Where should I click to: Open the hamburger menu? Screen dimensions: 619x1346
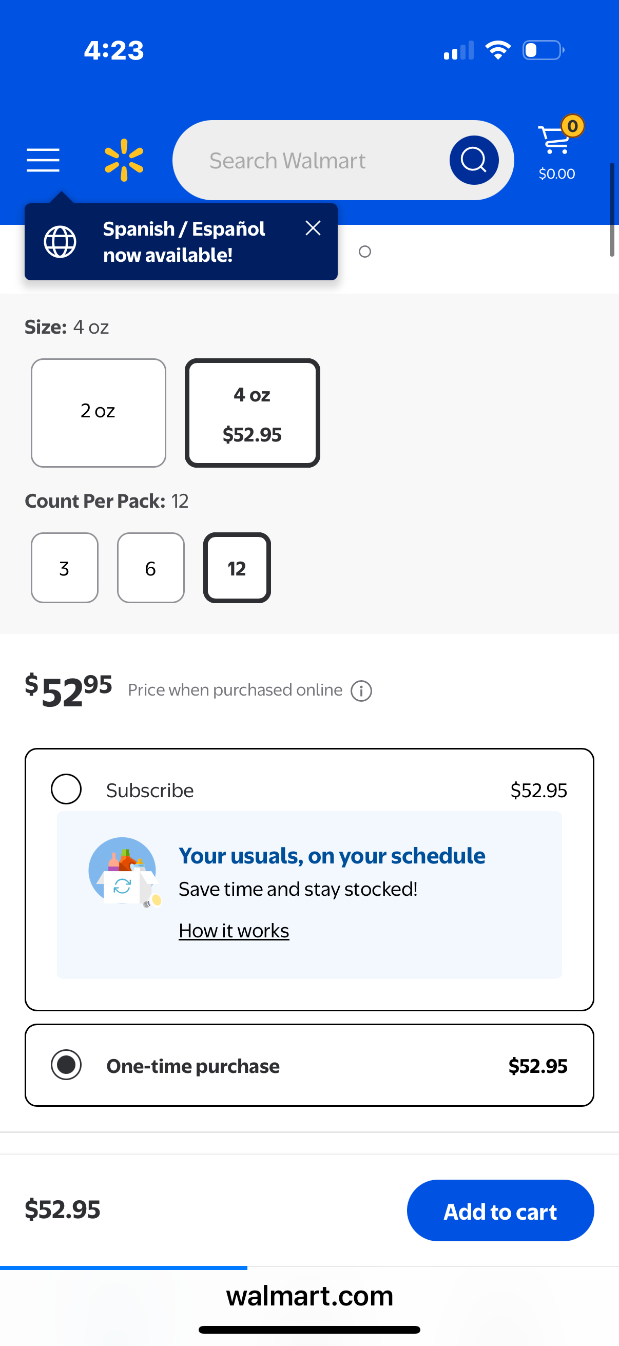[x=43, y=160]
